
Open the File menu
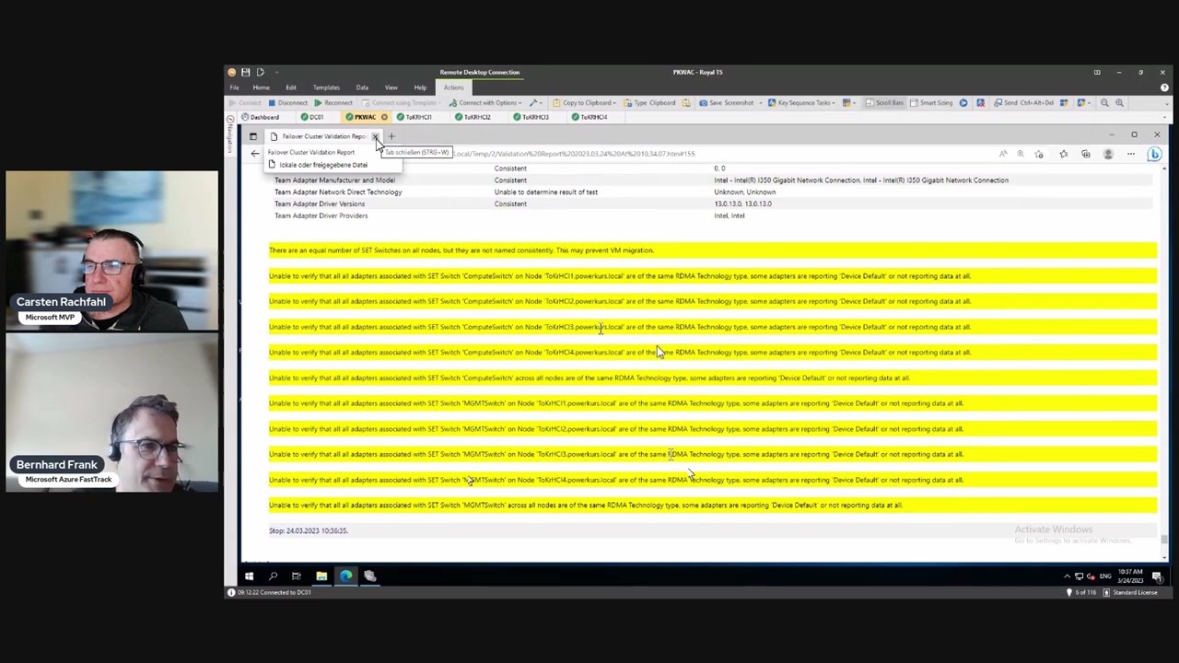(x=235, y=87)
